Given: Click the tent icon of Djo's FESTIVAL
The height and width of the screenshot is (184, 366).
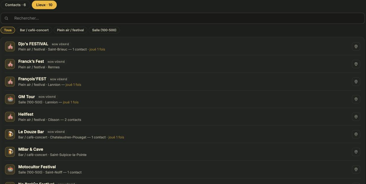Looking at the screenshot, I should pyautogui.click(x=10, y=46).
